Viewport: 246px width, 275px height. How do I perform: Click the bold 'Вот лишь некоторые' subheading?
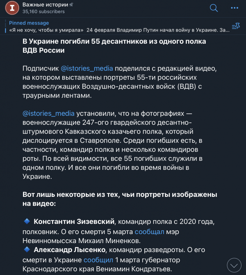[120, 199]
